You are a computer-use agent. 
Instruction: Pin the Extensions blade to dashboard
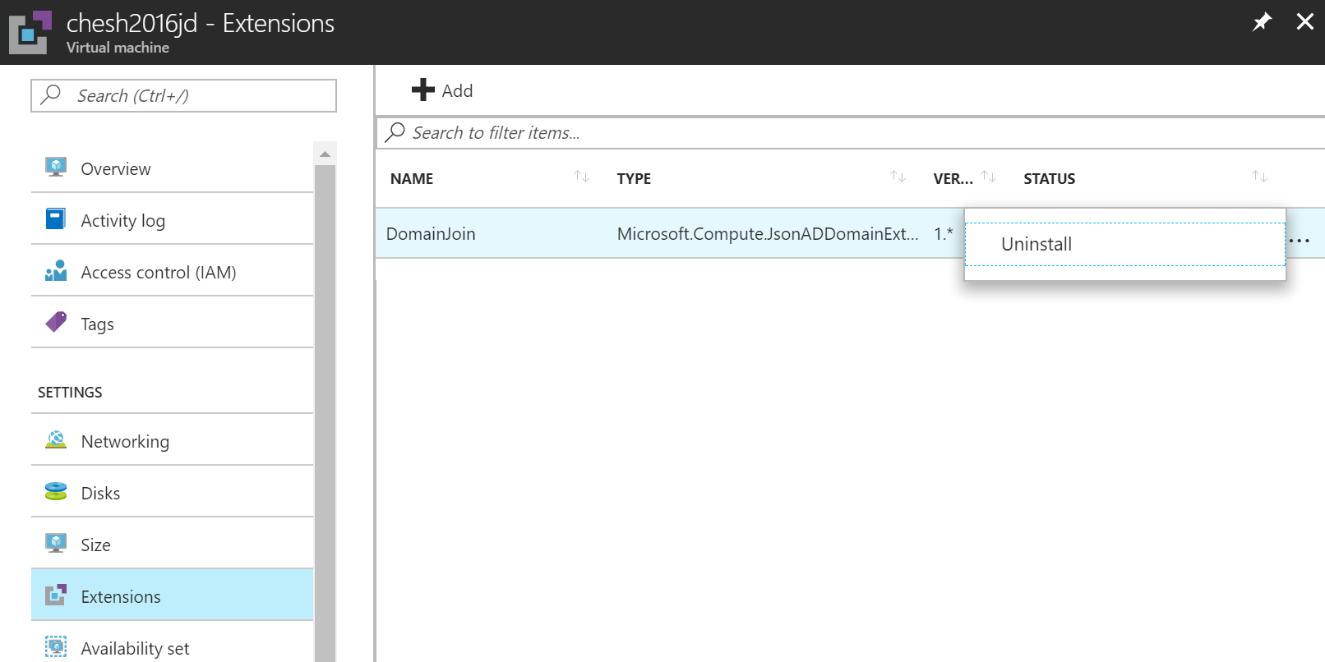click(x=1262, y=22)
